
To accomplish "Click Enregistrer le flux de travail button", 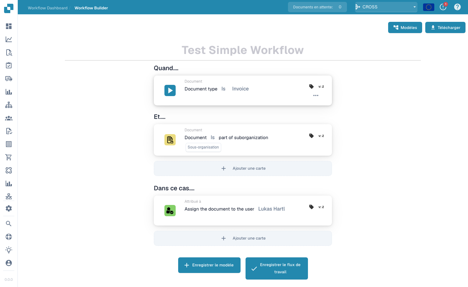I will 277,268.
